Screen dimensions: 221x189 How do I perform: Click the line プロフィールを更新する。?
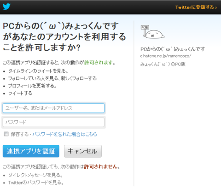32,86
